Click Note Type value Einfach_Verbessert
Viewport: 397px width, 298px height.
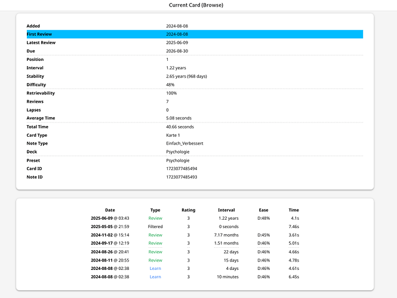[x=184, y=143]
